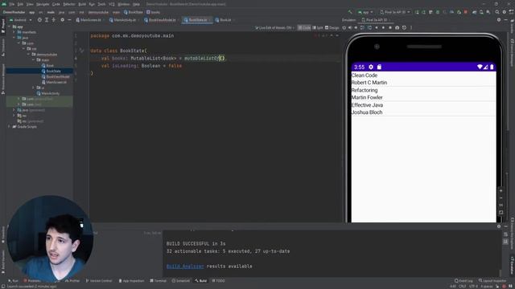Open the Version Control tool window
Image resolution: width=515 pixels, height=289 pixels.
click(99, 281)
